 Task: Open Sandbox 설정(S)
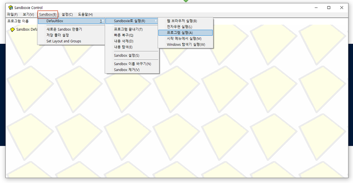pos(126,55)
